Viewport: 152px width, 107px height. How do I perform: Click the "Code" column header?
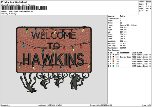(x=134, y=52)
